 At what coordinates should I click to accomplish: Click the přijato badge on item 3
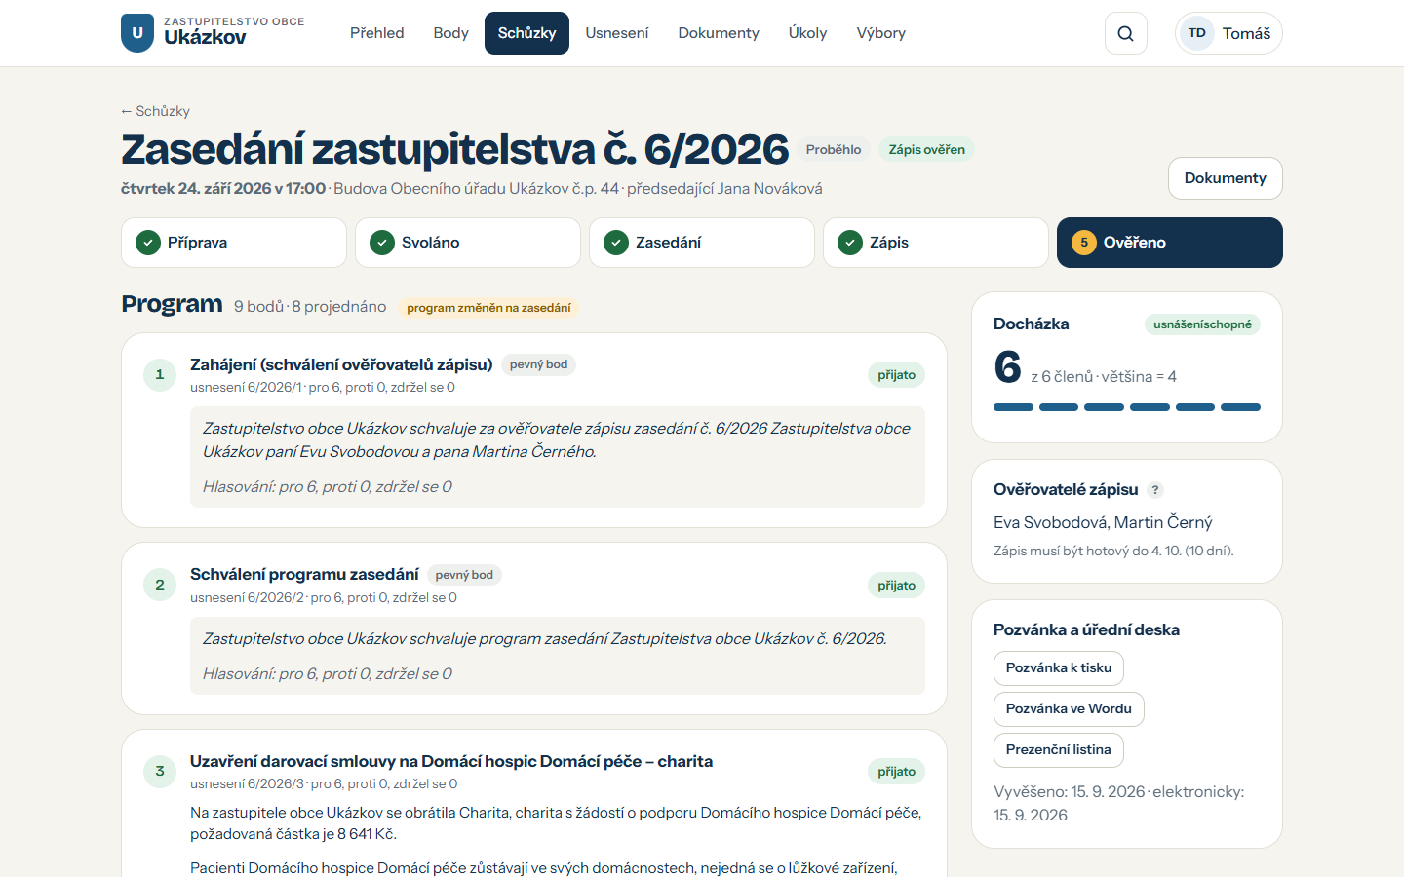896,772
